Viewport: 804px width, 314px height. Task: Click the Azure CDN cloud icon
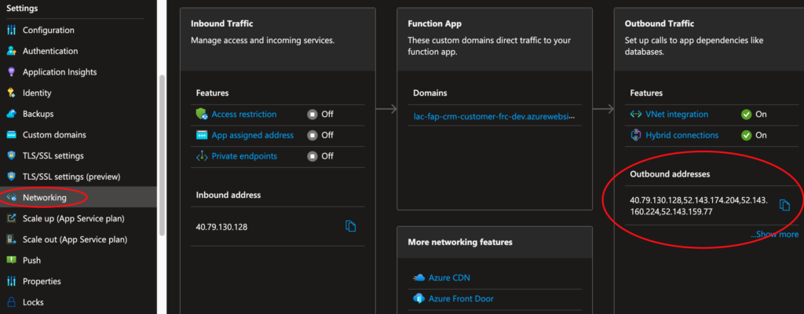(418, 278)
